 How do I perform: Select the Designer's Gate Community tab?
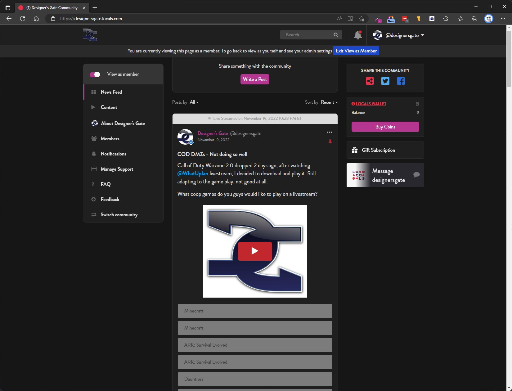[x=52, y=8]
